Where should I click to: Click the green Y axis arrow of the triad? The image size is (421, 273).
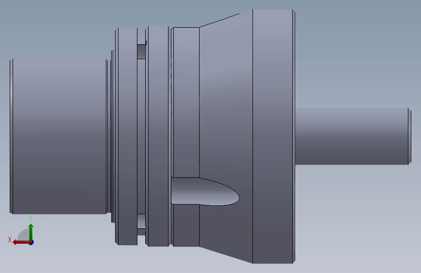[31, 232]
